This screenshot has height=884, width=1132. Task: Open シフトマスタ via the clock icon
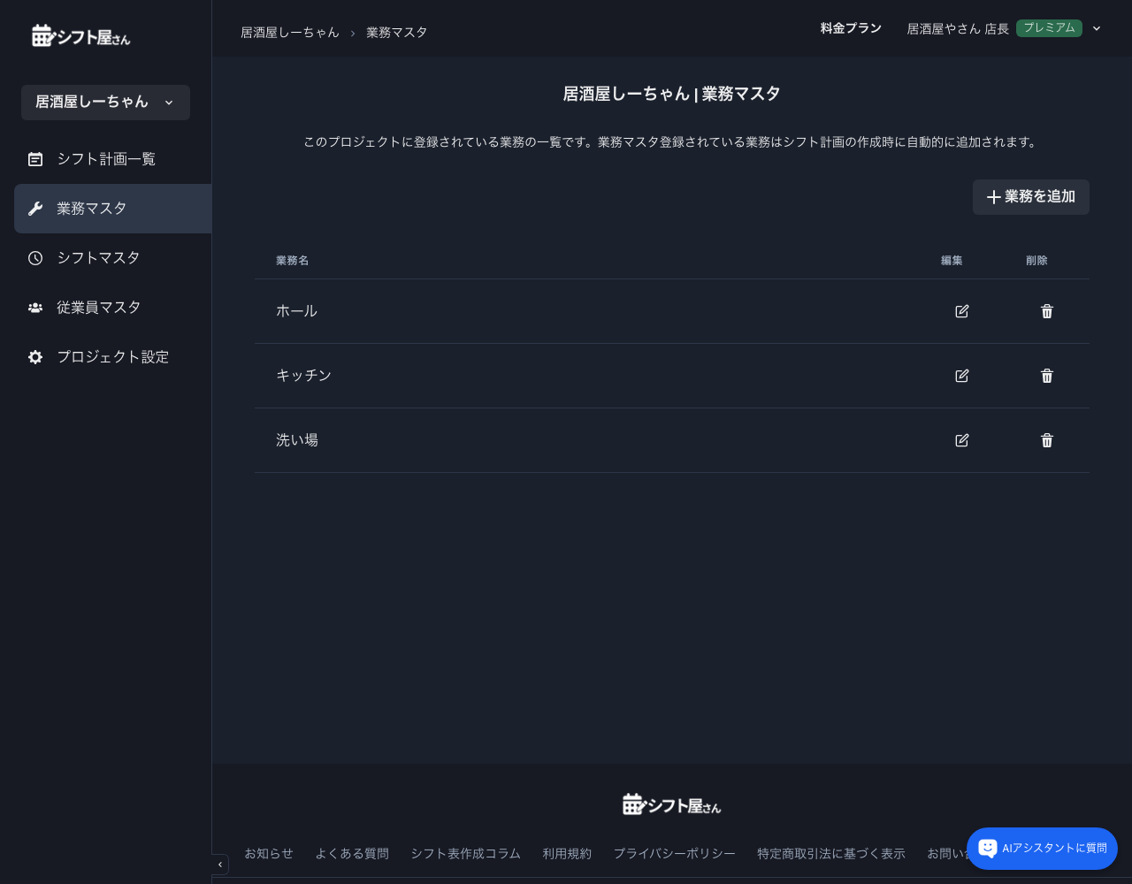[35, 257]
